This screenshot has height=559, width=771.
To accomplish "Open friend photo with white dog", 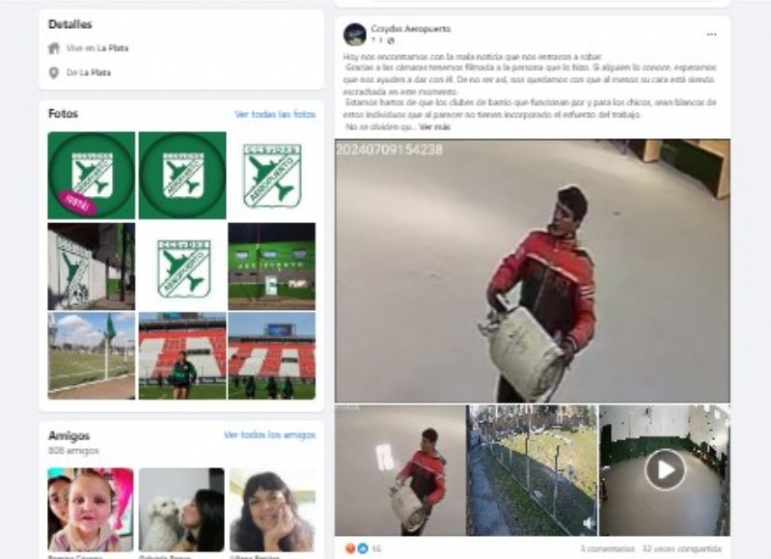I will 181,510.
